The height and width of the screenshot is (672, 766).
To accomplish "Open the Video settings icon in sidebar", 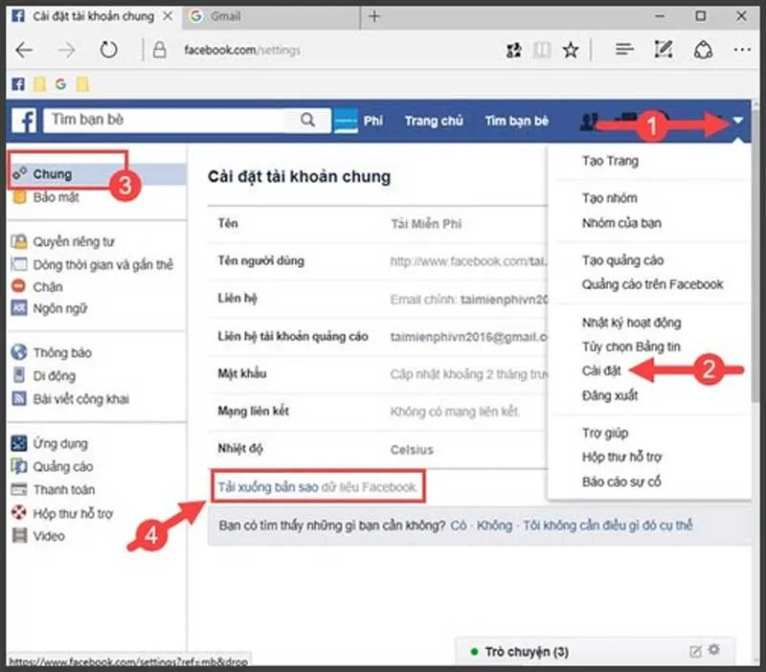I will coord(19,536).
